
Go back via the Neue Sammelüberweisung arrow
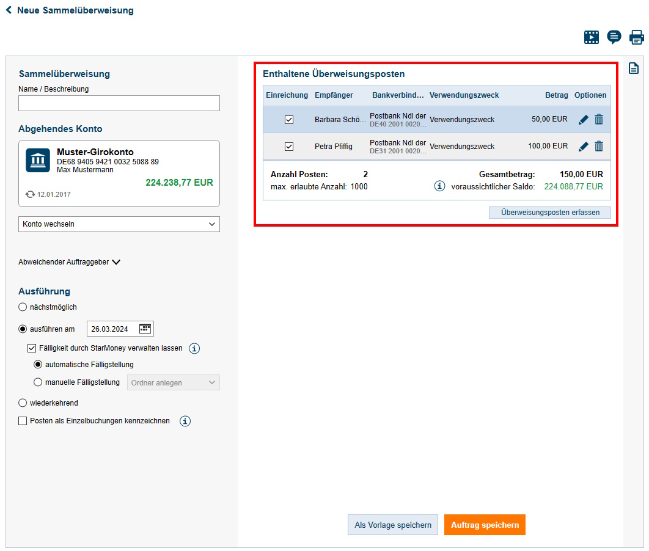[x=9, y=10]
